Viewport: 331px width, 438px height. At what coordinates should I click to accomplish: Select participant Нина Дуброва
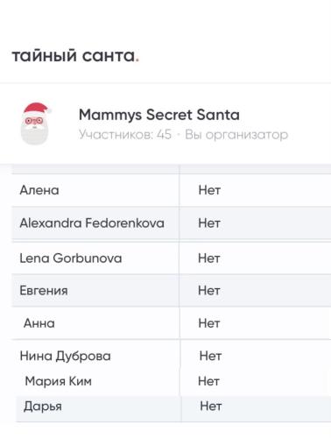click(66, 357)
